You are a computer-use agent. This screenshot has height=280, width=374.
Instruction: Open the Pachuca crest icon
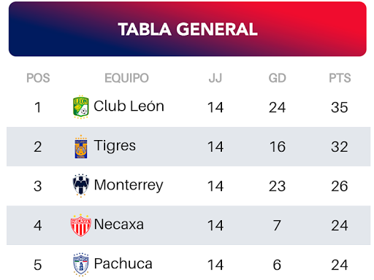tap(81, 265)
